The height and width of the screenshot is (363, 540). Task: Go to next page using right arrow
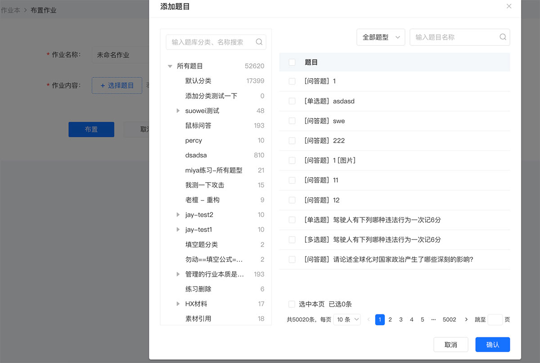pyautogui.click(x=466, y=319)
